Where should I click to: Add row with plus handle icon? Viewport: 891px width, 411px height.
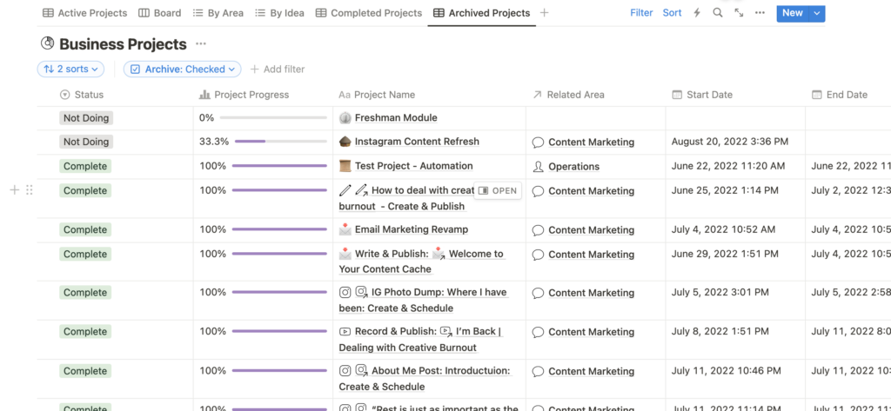coord(16,190)
